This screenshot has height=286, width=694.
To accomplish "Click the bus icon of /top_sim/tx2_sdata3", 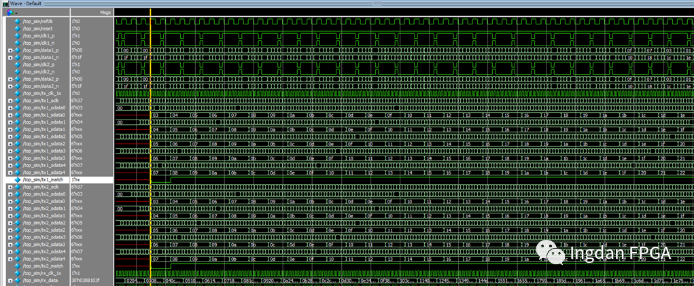I will pyautogui.click(x=18, y=245).
